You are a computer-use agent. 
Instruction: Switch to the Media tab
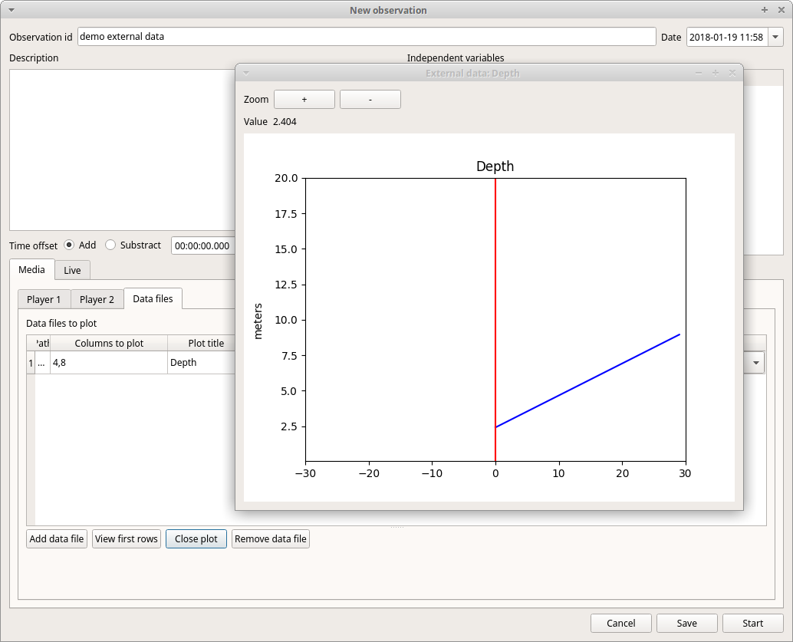tap(31, 270)
